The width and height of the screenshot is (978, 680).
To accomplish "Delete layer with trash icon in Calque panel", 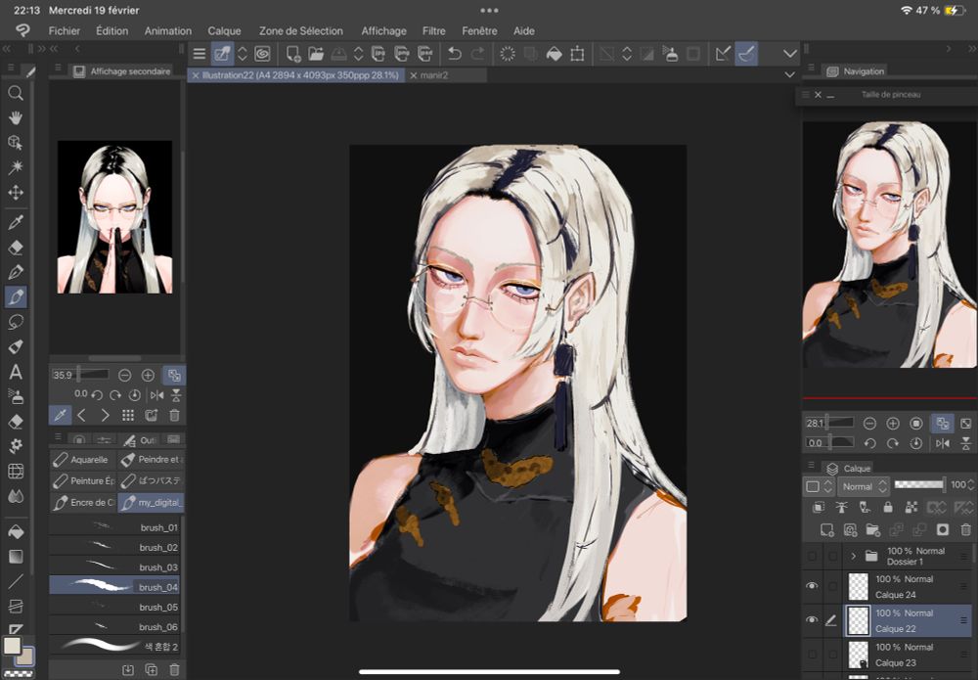I will [965, 530].
